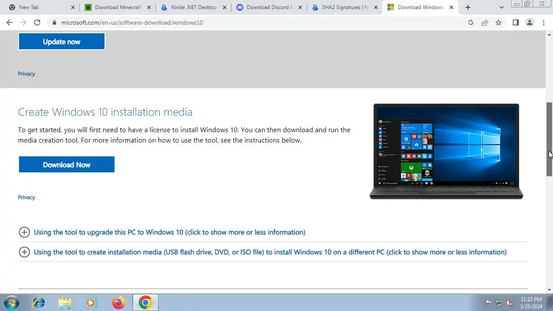
Task: Share this page using the share icon
Action: [x=485, y=22]
